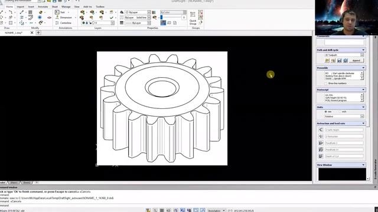
Task: Select the Text annotation tool
Action: pyautogui.click(x=60, y=12)
